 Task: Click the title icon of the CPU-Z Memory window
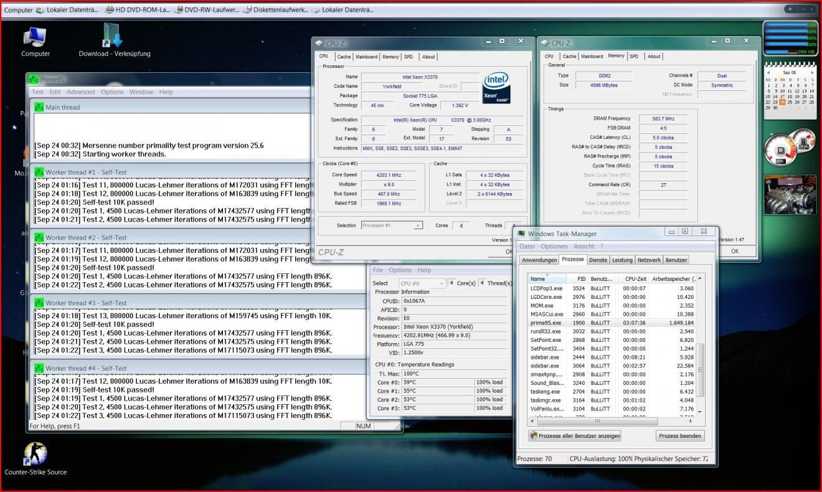[546, 43]
